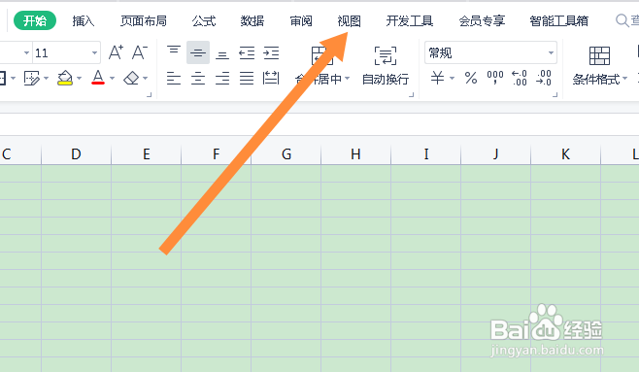The height and width of the screenshot is (372, 639).
Task: Click the formula bar input
Action: (x=319, y=124)
